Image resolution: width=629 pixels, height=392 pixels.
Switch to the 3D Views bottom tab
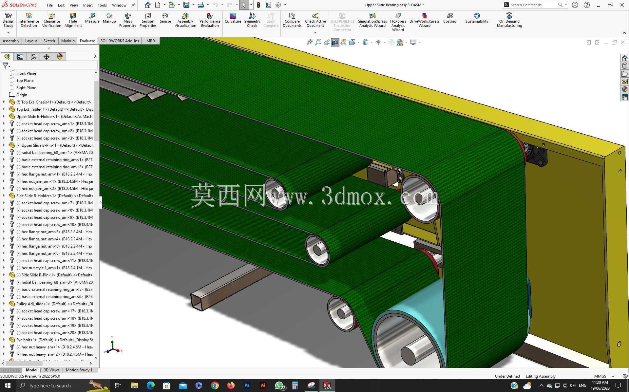[51, 370]
